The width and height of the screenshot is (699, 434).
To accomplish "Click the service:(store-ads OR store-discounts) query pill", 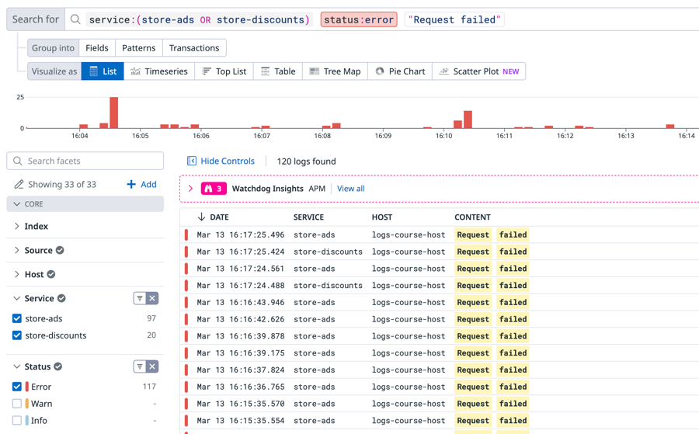I will [200, 19].
